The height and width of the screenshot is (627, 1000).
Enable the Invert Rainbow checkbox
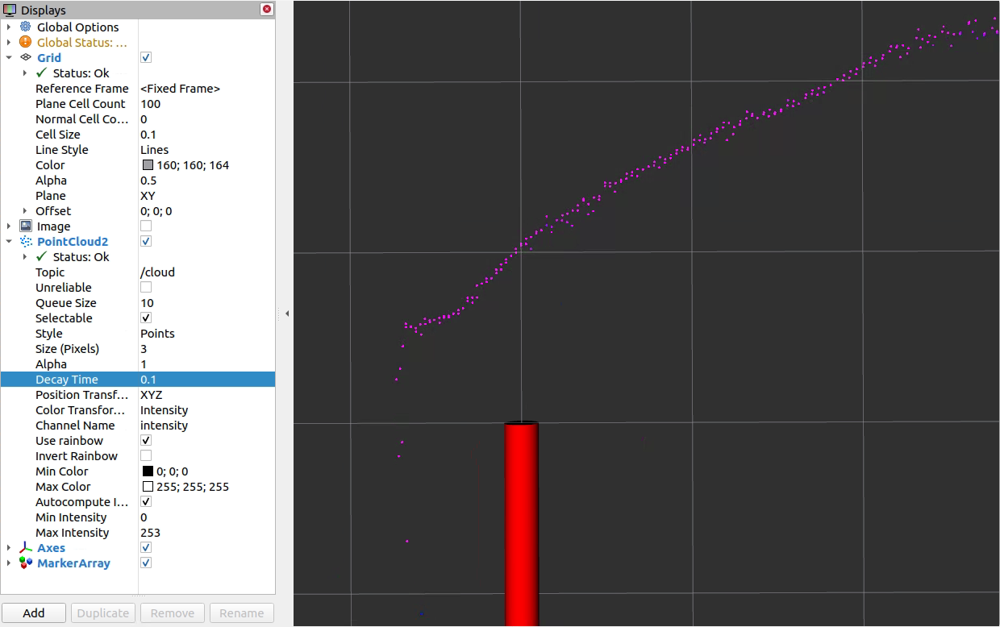pos(146,455)
